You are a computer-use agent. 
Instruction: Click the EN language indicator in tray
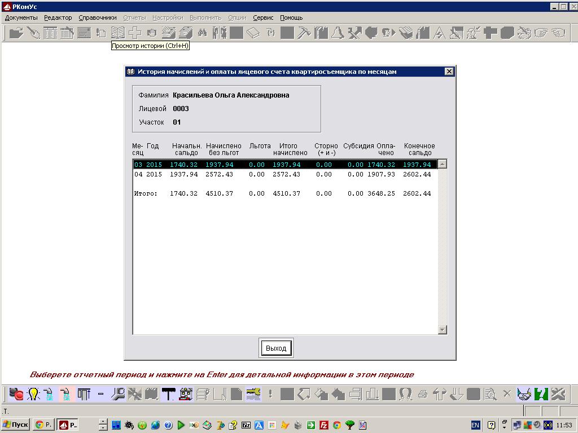475,425
